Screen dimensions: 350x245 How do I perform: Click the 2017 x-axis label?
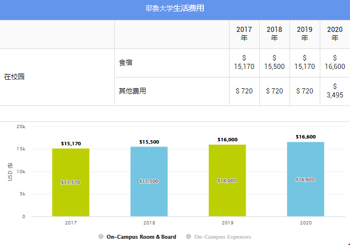pyautogui.click(x=71, y=223)
